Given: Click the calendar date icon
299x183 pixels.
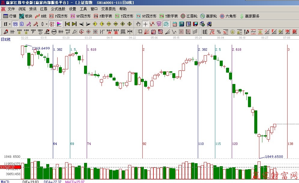Looking at the screenshot, I should tap(175, 24).
